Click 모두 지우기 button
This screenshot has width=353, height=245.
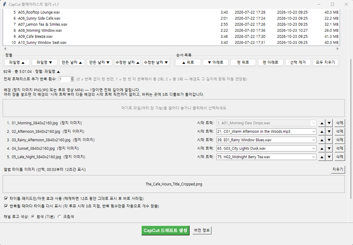(325, 62)
